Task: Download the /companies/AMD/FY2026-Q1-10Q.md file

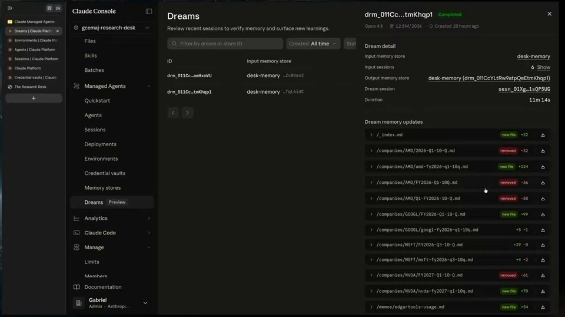Action: pyautogui.click(x=543, y=183)
